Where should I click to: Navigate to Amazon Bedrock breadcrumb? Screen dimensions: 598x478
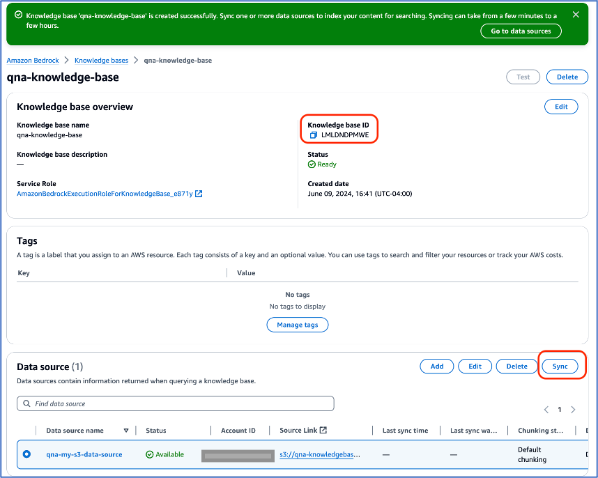click(32, 60)
